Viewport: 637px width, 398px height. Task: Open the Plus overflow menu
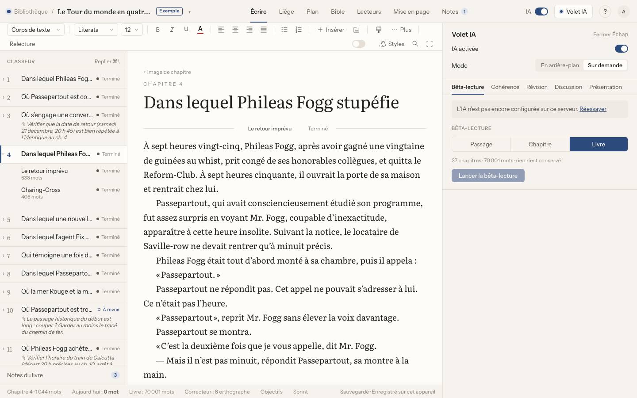click(x=402, y=30)
